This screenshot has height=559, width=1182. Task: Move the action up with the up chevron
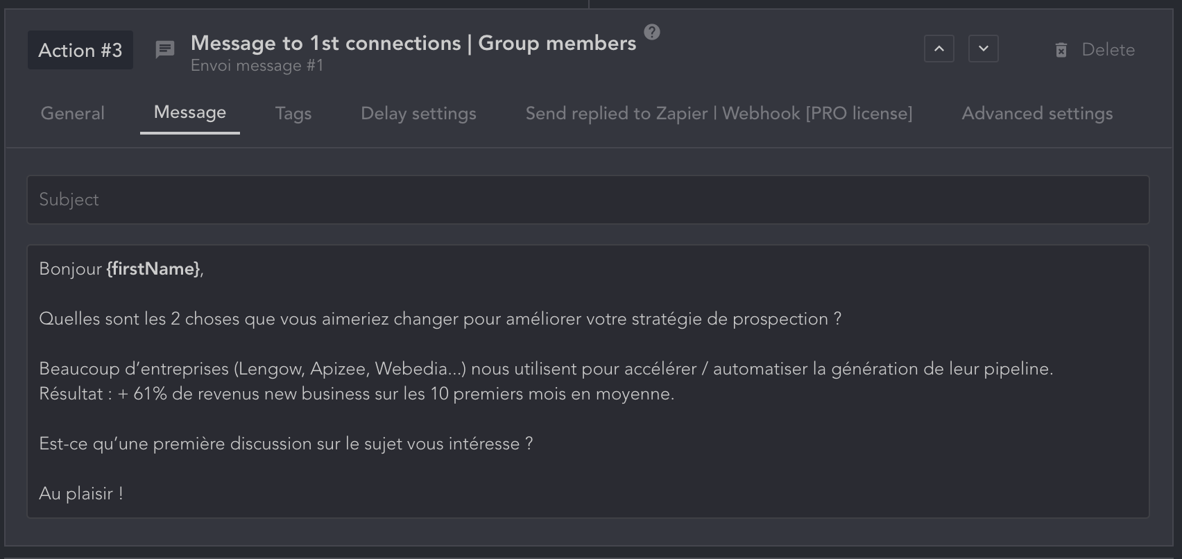(939, 49)
